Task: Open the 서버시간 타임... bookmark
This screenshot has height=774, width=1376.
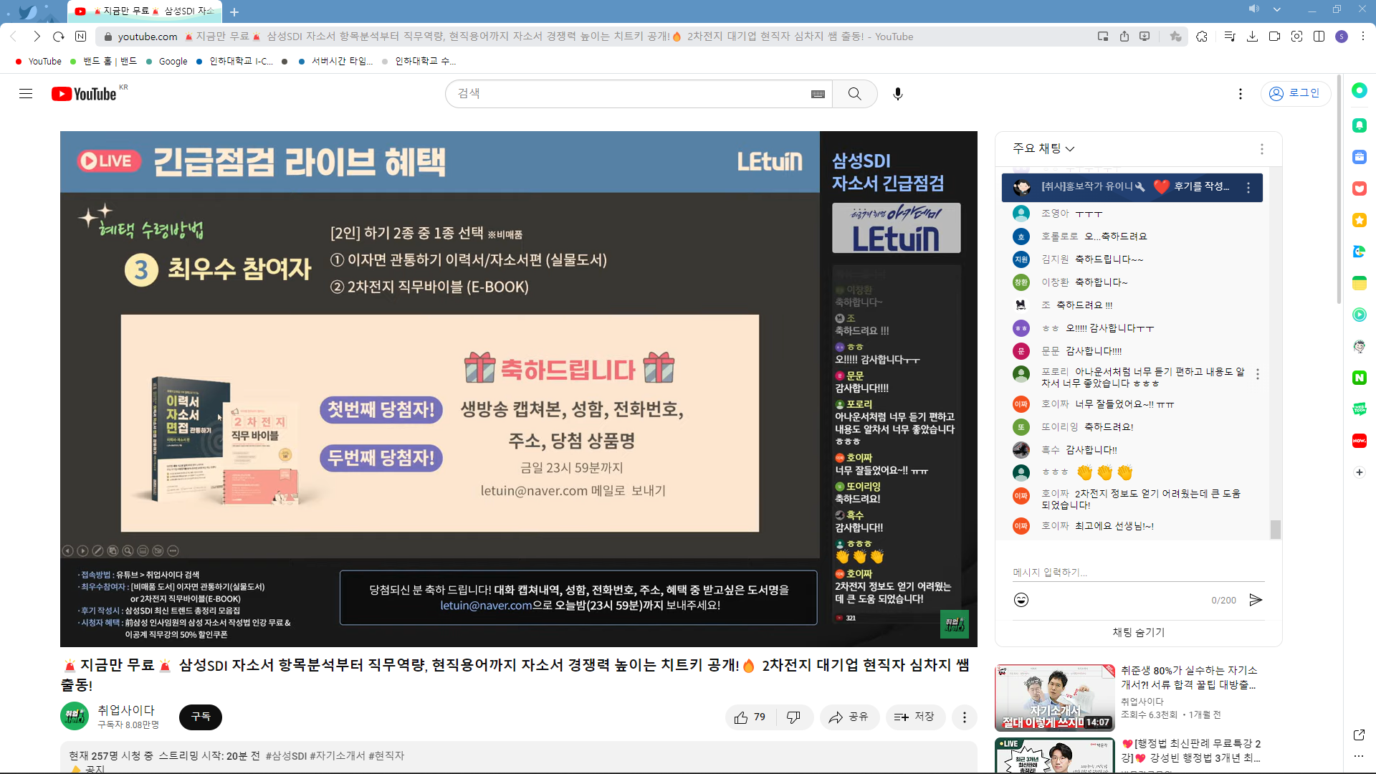Action: 335,62
